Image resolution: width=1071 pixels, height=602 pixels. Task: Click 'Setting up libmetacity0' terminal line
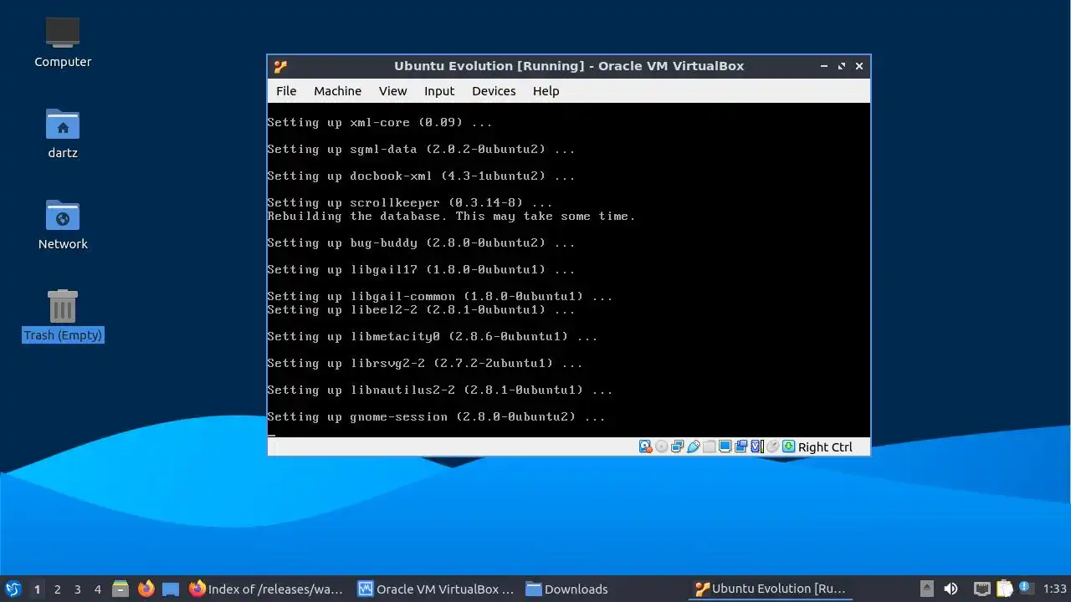tap(433, 336)
